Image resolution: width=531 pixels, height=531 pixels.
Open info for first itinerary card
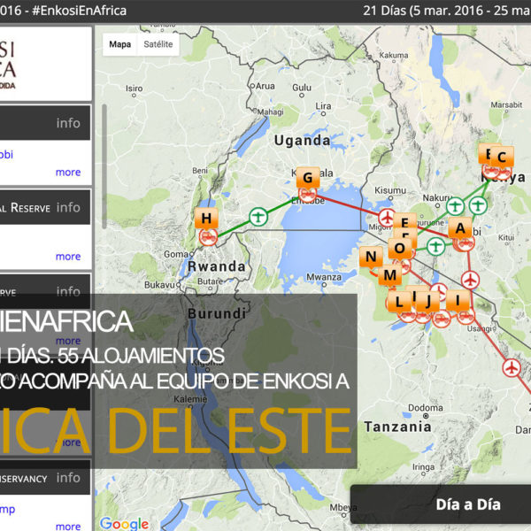click(x=68, y=123)
